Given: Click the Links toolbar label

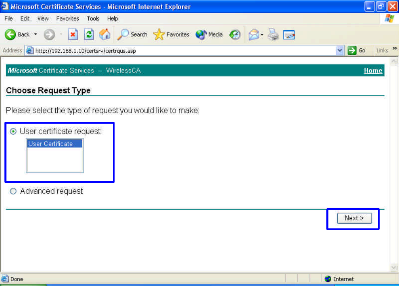Looking at the screenshot, I should point(382,50).
